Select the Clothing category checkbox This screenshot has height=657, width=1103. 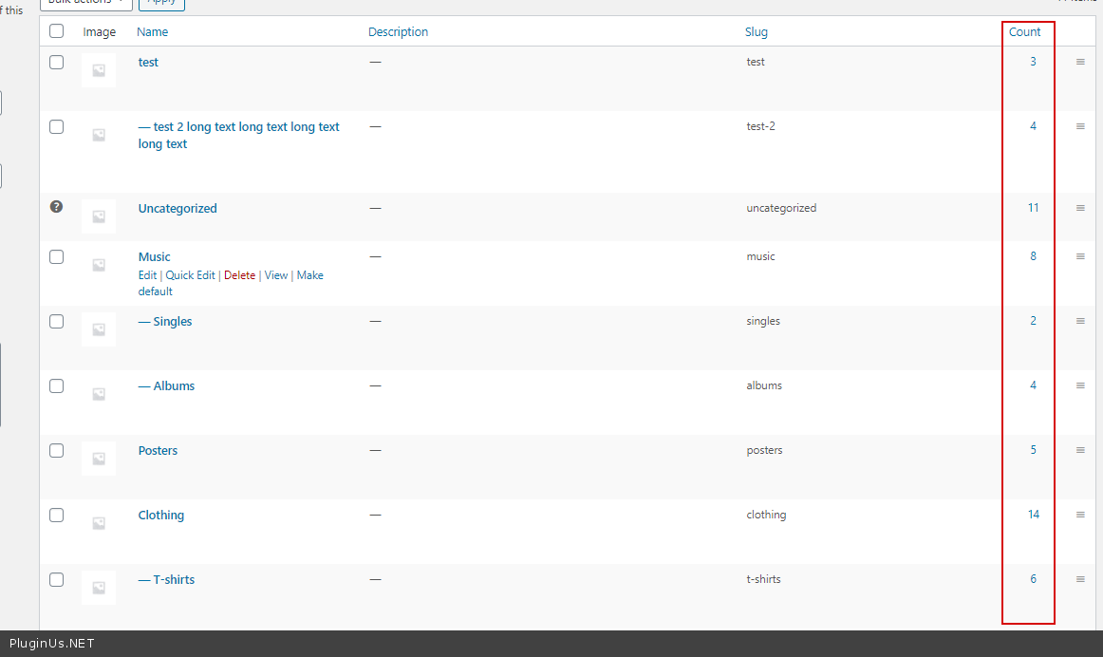(56, 515)
